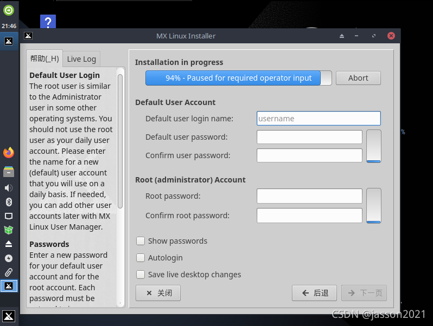This screenshot has width=433, height=326.
Task: Click the MX installer task icon below clock
Action: point(9,41)
